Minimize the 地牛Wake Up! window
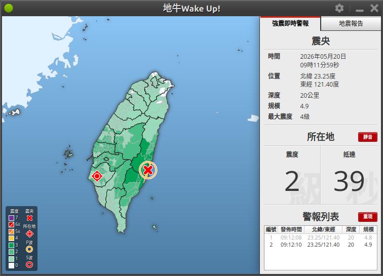The image size is (383, 276). [x=360, y=10]
